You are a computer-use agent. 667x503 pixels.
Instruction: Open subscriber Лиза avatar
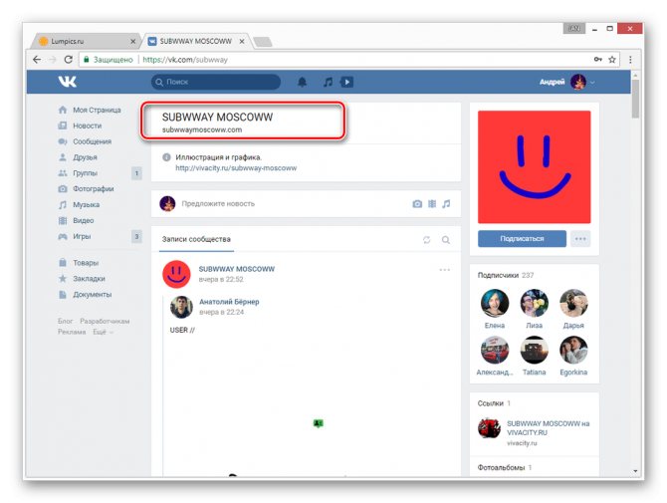[535, 303]
